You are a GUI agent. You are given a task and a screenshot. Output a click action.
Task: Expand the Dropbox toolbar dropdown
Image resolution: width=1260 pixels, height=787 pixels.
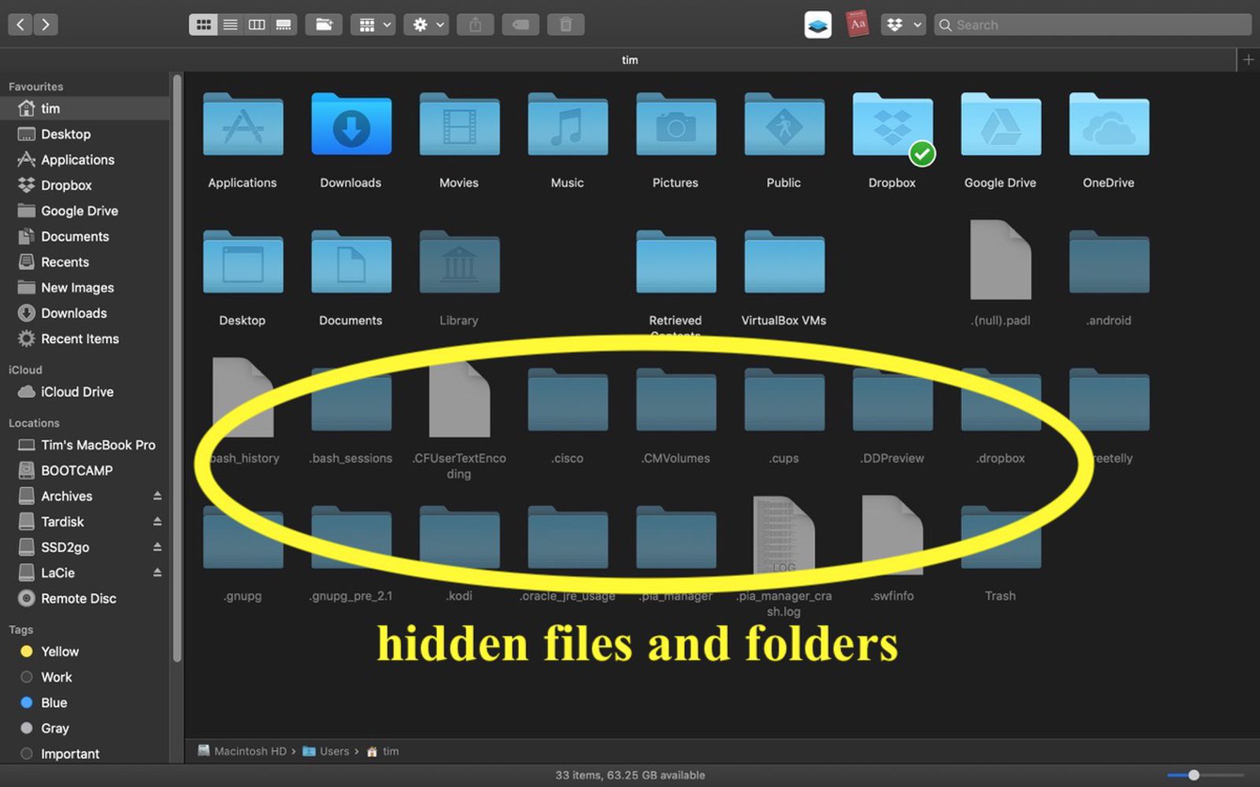click(902, 24)
